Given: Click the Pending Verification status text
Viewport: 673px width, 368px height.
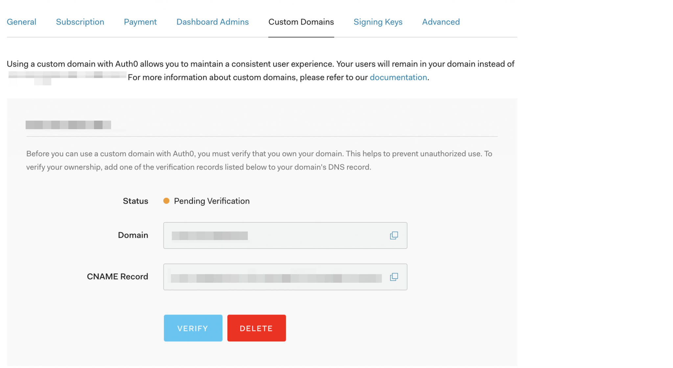Looking at the screenshot, I should click(212, 201).
